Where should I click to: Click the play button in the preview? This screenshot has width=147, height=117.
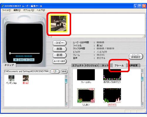click(x=26, y=60)
